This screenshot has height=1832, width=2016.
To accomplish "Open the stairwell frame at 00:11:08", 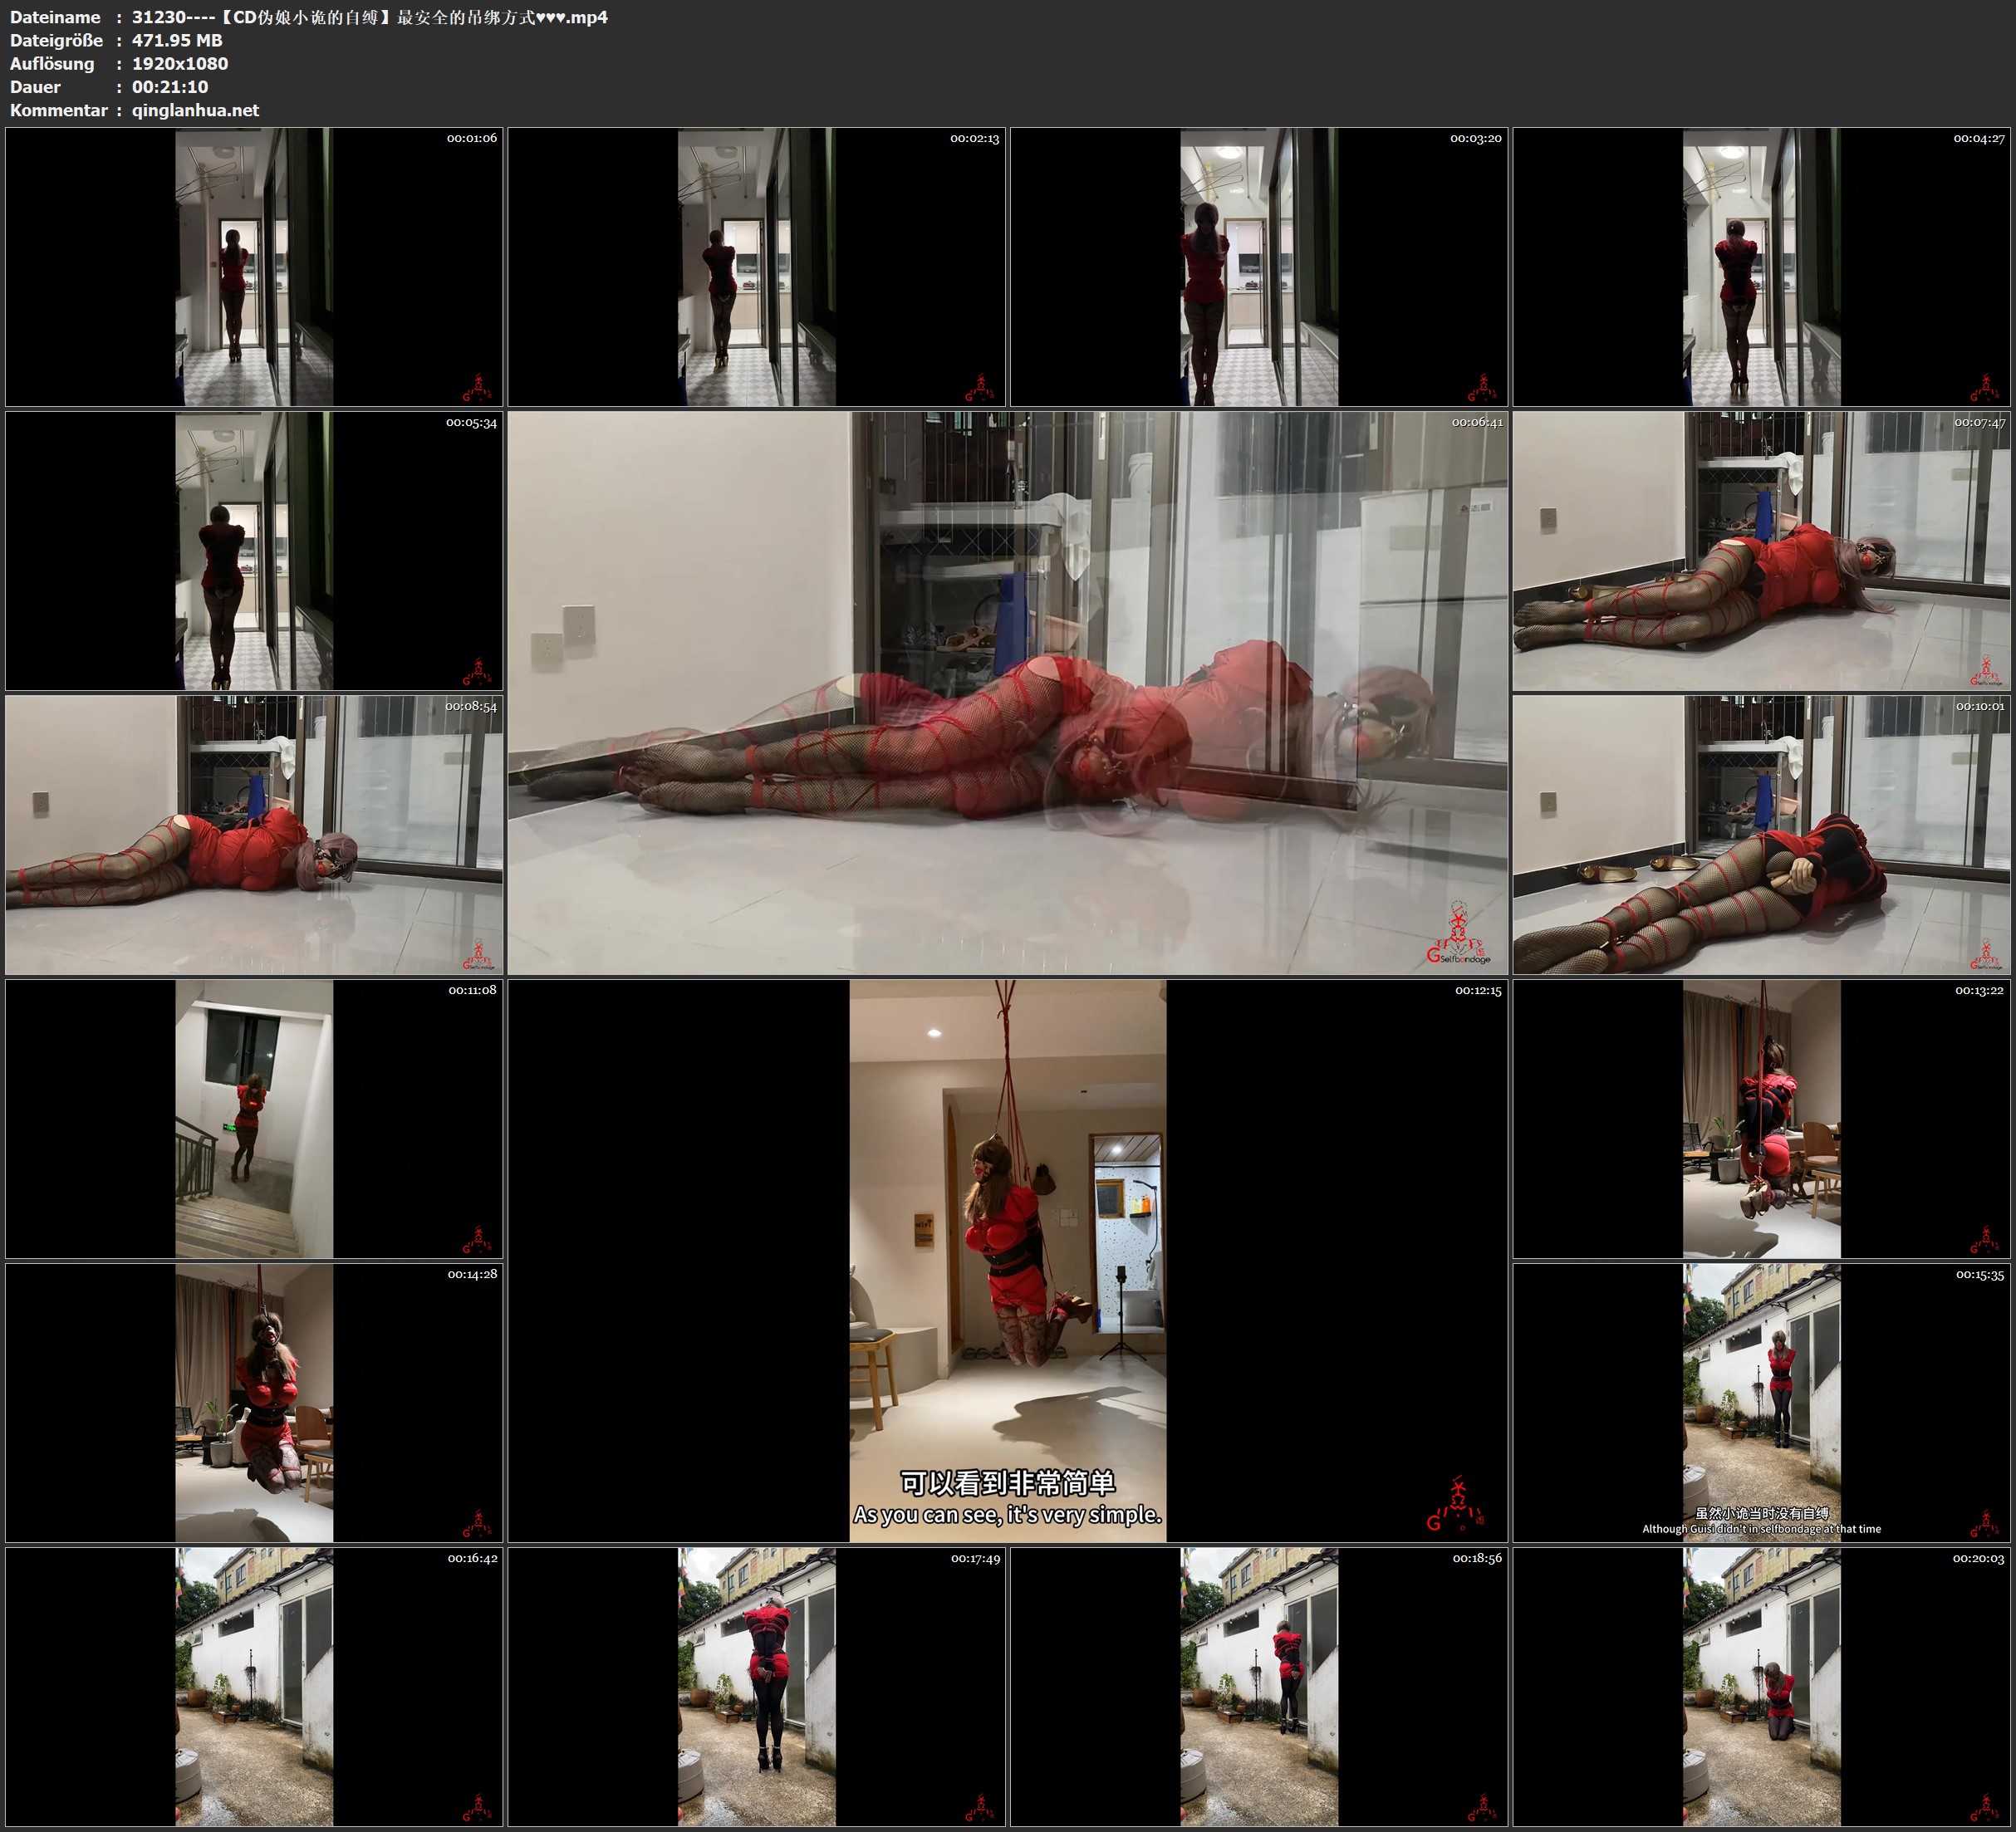I will coord(254,1118).
